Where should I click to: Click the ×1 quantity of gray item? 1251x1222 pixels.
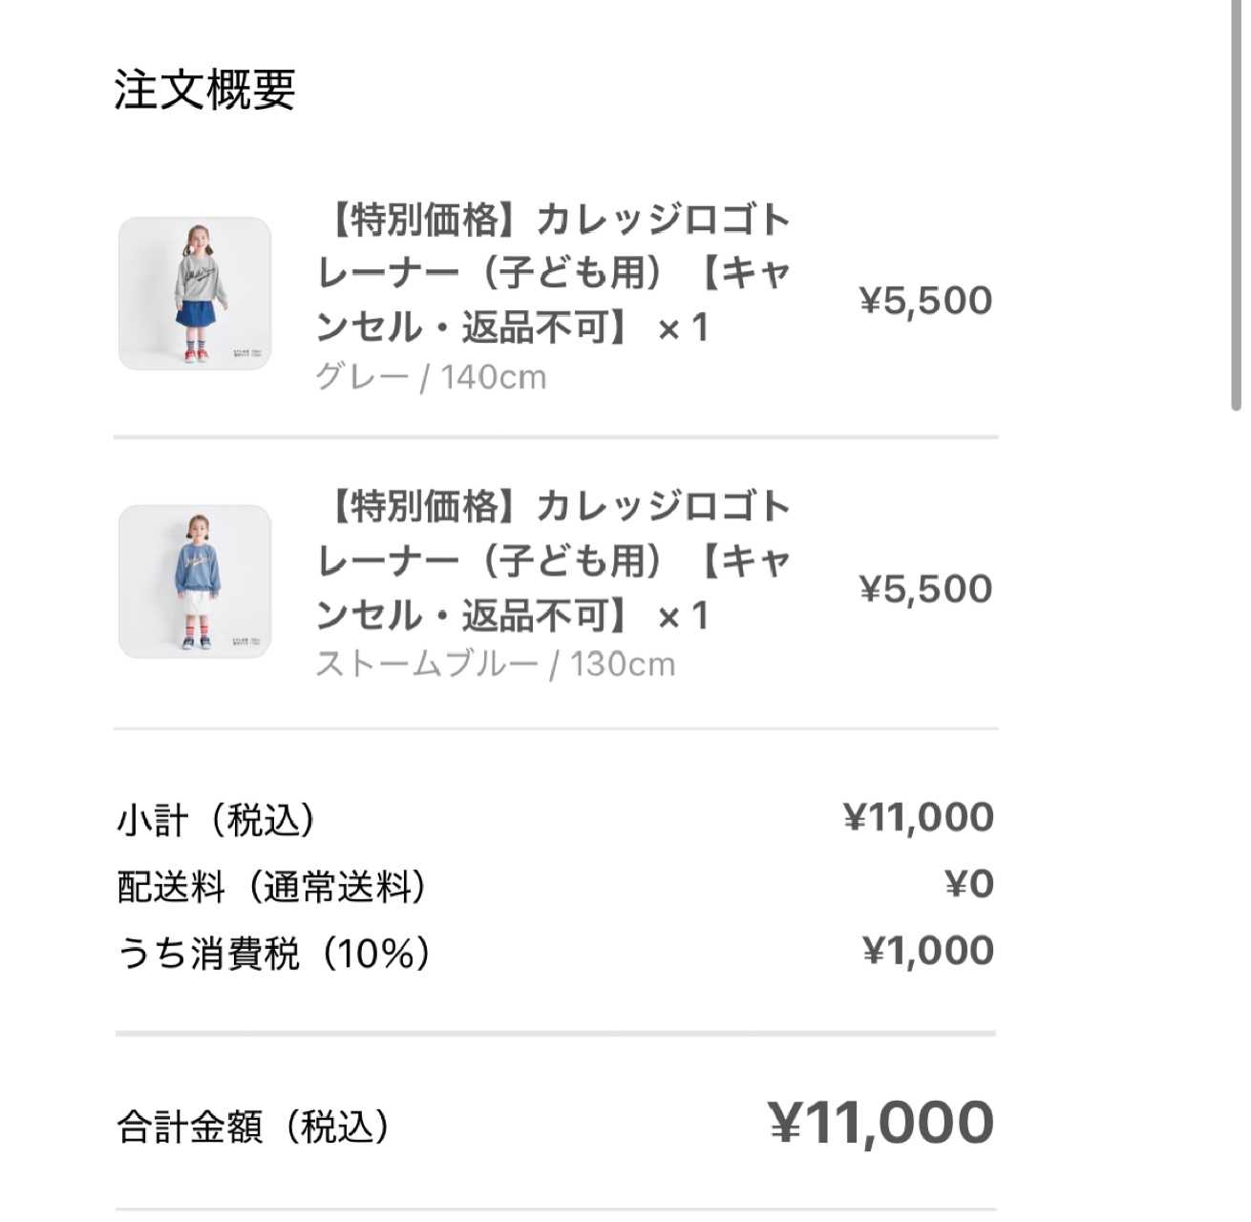click(x=683, y=328)
